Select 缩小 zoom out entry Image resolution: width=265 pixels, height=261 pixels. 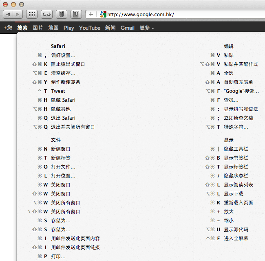[229, 220]
